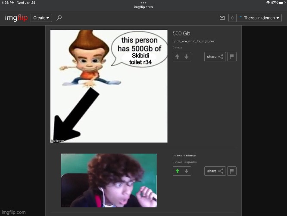Image resolution: width=287 pixels, height=216 pixels.
Task: Open the search magnifier icon
Action: [59, 18]
